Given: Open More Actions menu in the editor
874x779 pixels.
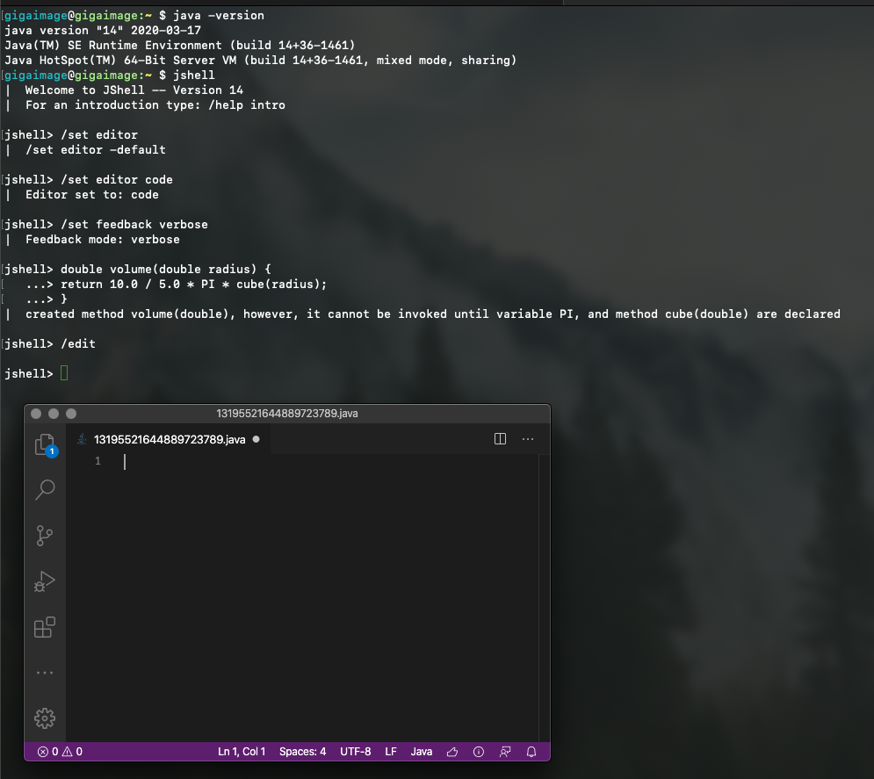Looking at the screenshot, I should [x=527, y=438].
